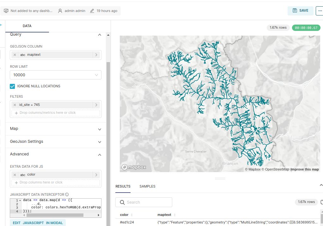The image size is (323, 226).
Task: Click the 00:00:00.67 query timer
Action: click(x=306, y=28)
